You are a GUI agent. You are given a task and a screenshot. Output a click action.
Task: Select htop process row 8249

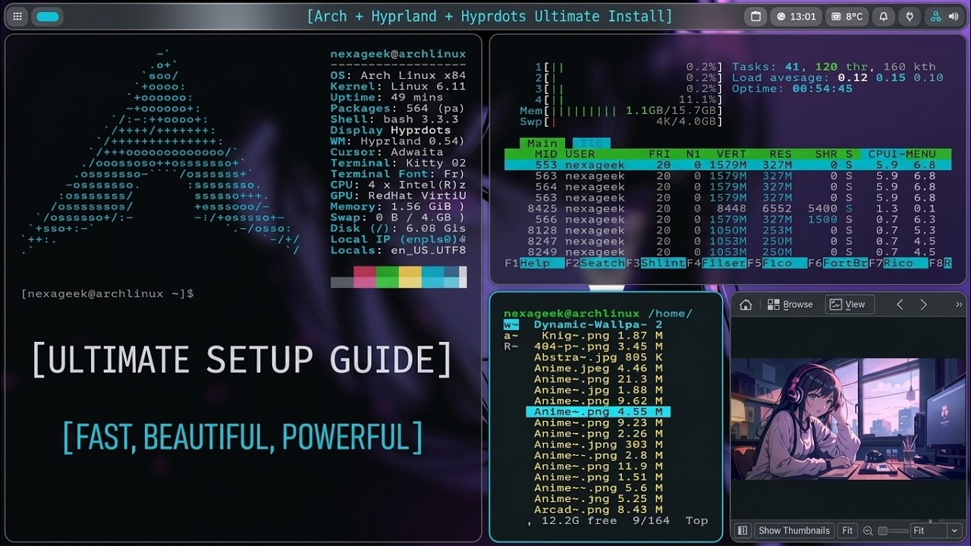tap(728, 253)
